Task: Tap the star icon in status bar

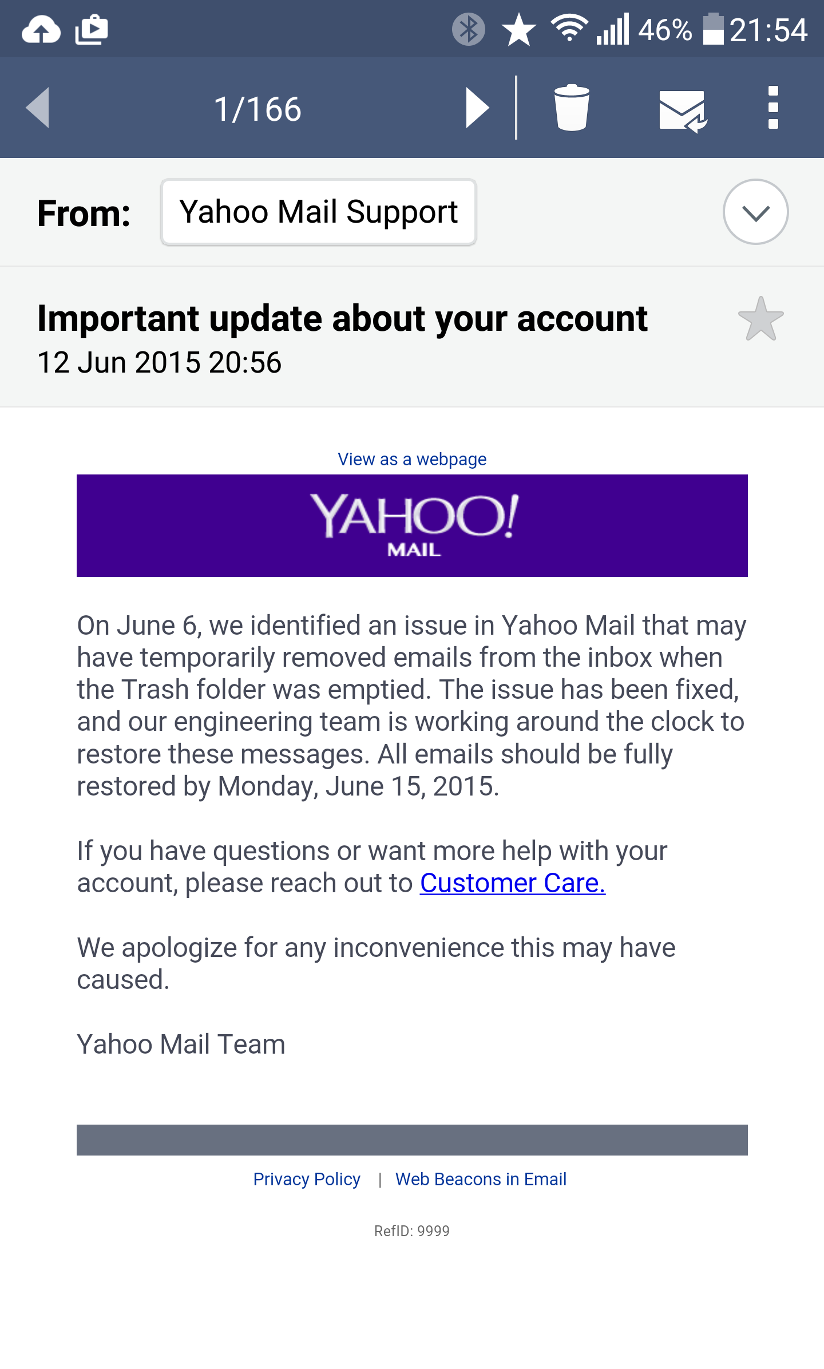Action: click(518, 30)
